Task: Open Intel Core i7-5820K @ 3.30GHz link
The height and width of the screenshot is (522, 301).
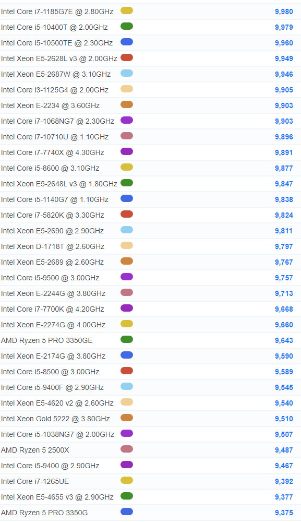Action: 53,215
